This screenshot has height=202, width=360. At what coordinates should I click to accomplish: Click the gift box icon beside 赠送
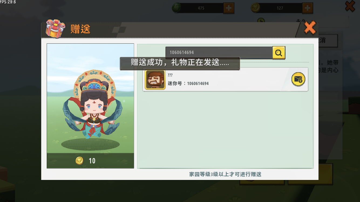click(55, 29)
